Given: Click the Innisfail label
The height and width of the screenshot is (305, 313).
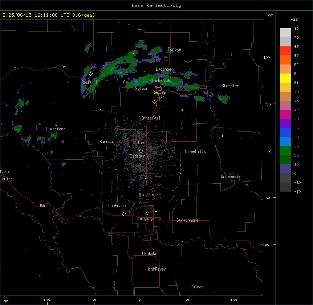Looking at the screenshot, I should tap(151, 118).
